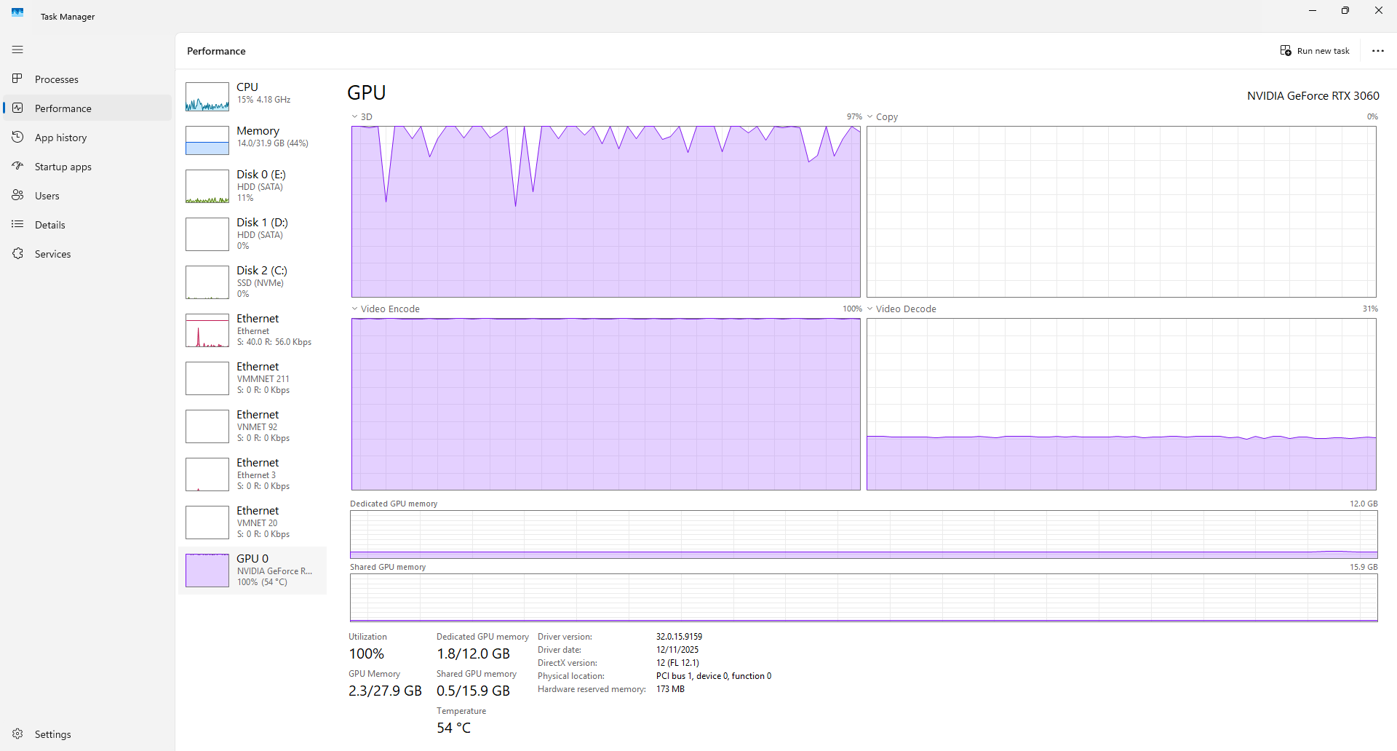
Task: Open the Details page
Action: pos(87,224)
